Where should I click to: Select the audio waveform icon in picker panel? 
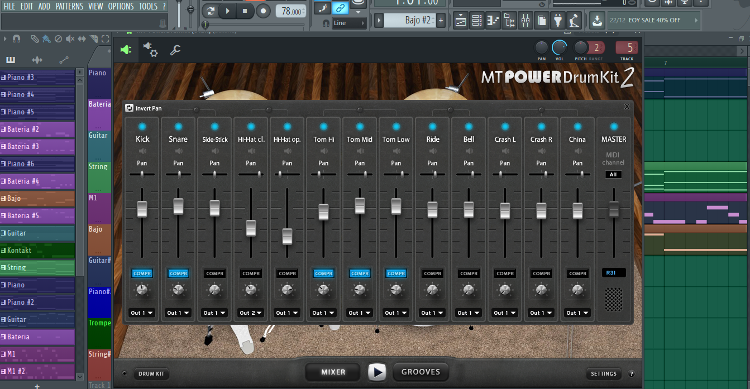coord(37,60)
